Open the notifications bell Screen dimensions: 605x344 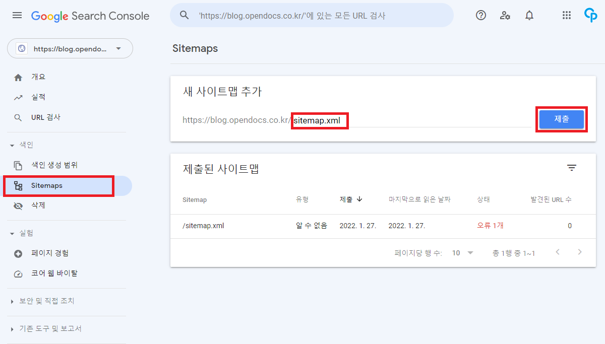click(529, 15)
